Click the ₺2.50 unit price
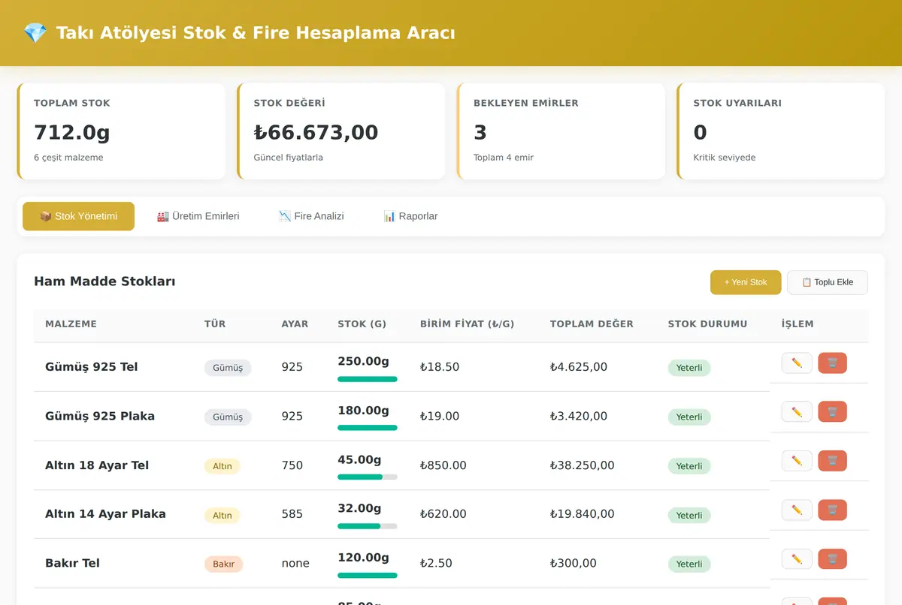 tap(436, 563)
